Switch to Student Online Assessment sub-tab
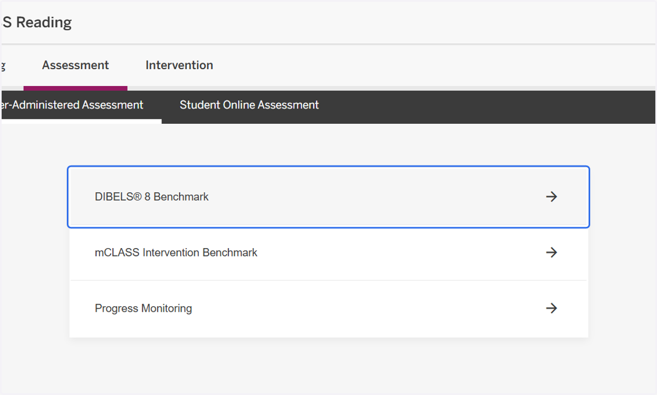 pos(249,105)
